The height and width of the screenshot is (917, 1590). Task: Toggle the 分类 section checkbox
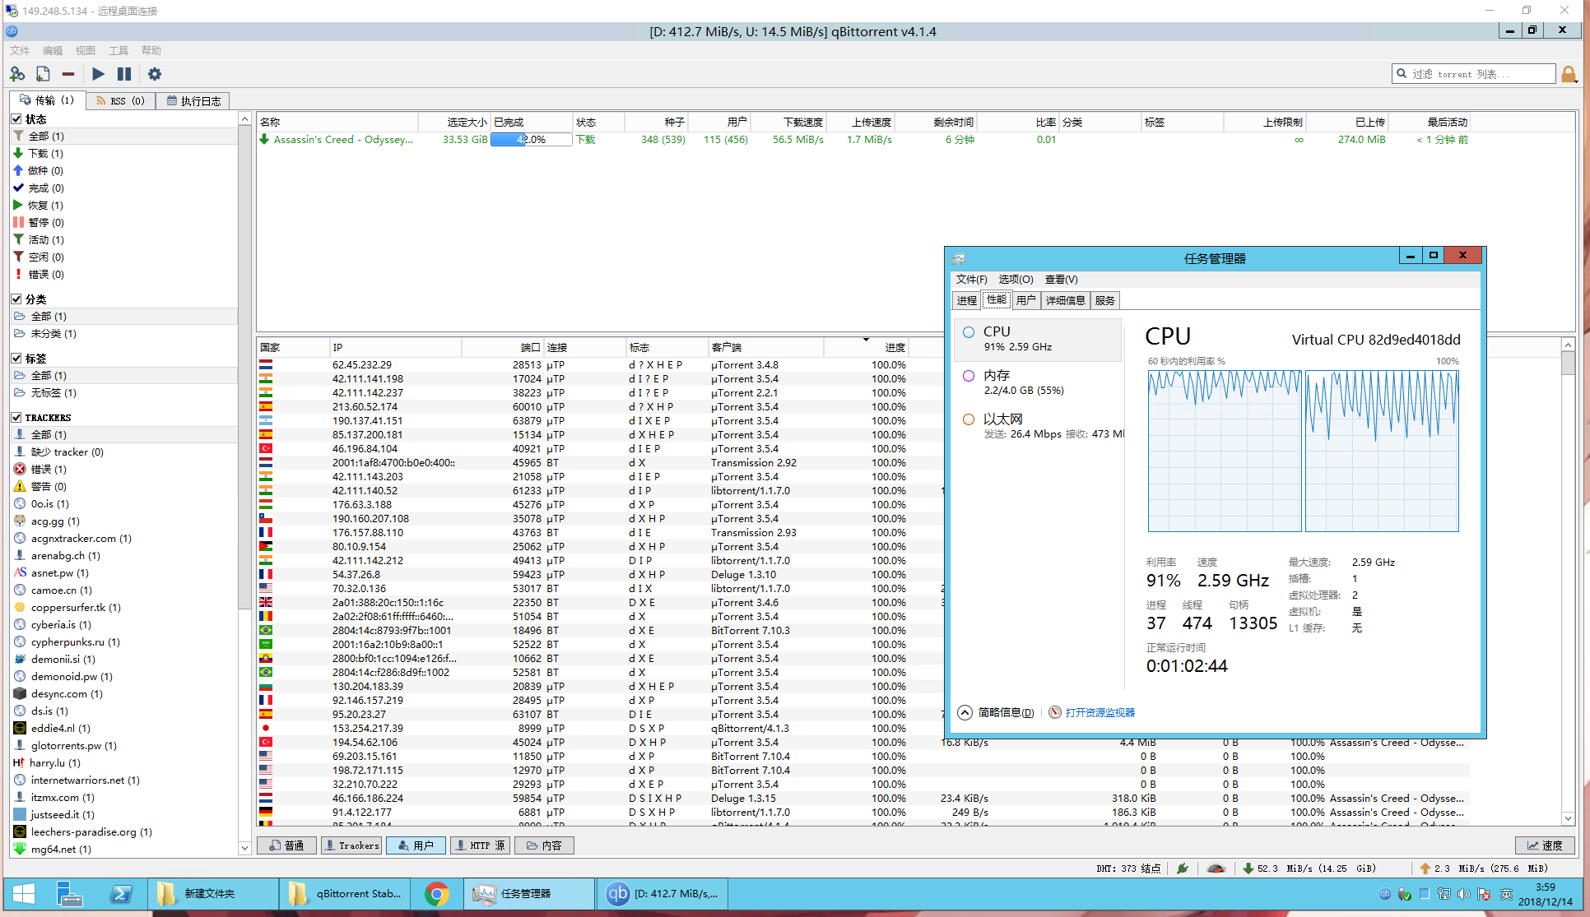[16, 299]
